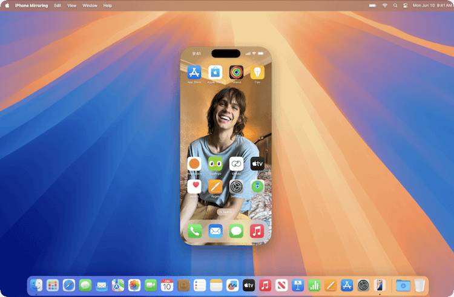Image resolution: width=454 pixels, height=297 pixels.
Task: Launch the Find My app on the iPhone
Action: (257, 186)
